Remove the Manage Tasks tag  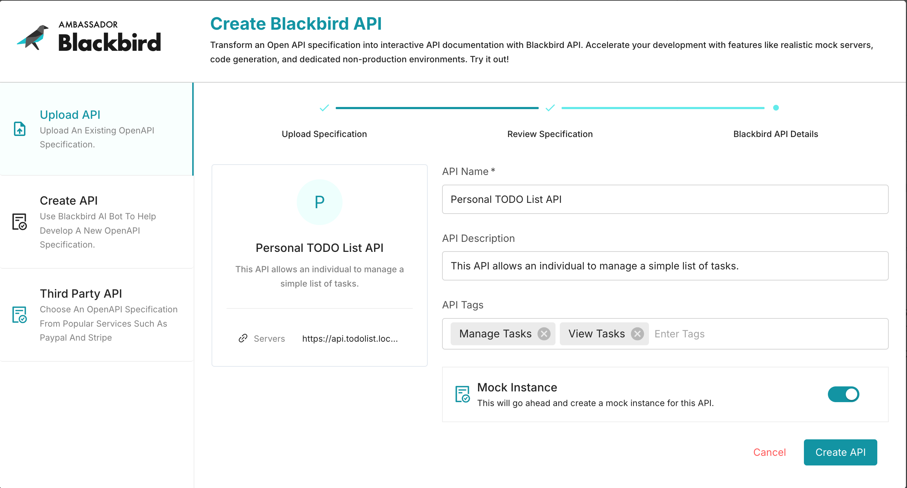pyautogui.click(x=544, y=334)
